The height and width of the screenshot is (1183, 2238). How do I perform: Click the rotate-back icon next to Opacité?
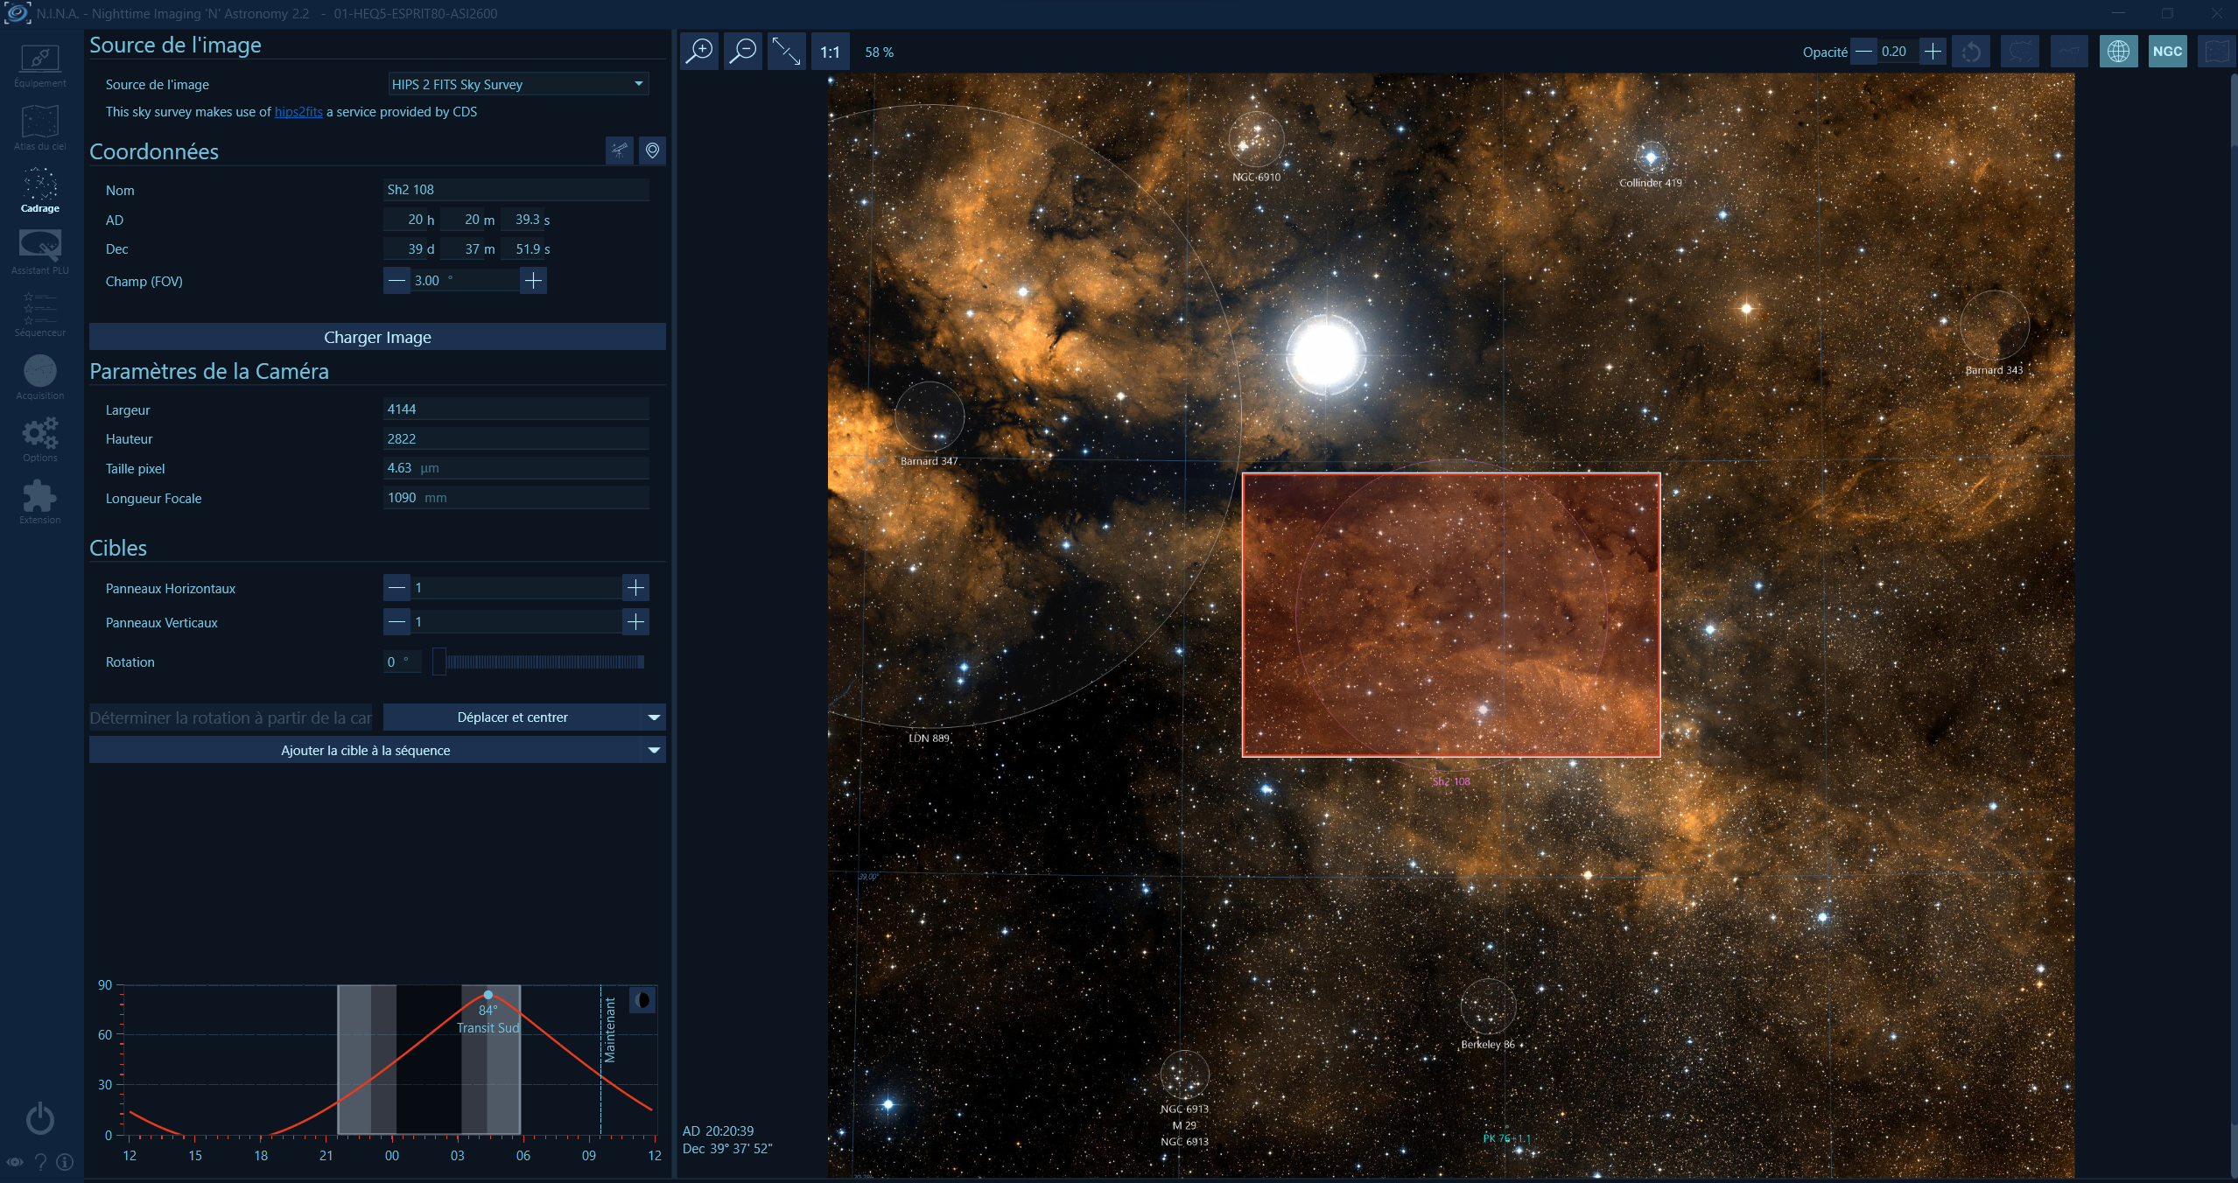pyautogui.click(x=1970, y=52)
